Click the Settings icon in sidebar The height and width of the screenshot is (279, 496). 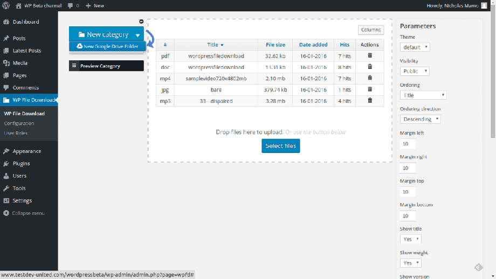[6, 200]
